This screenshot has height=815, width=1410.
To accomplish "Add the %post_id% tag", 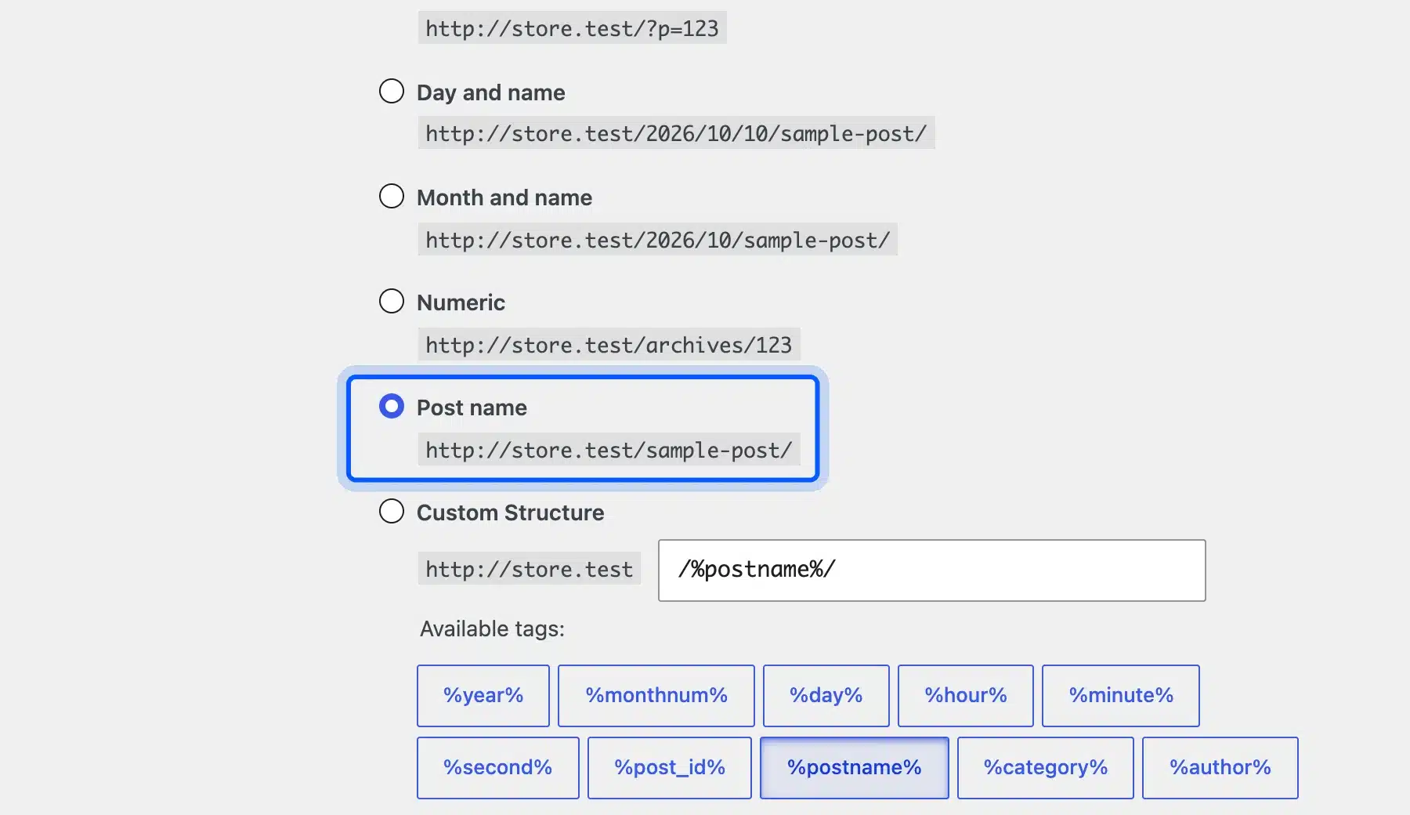I will (670, 768).
